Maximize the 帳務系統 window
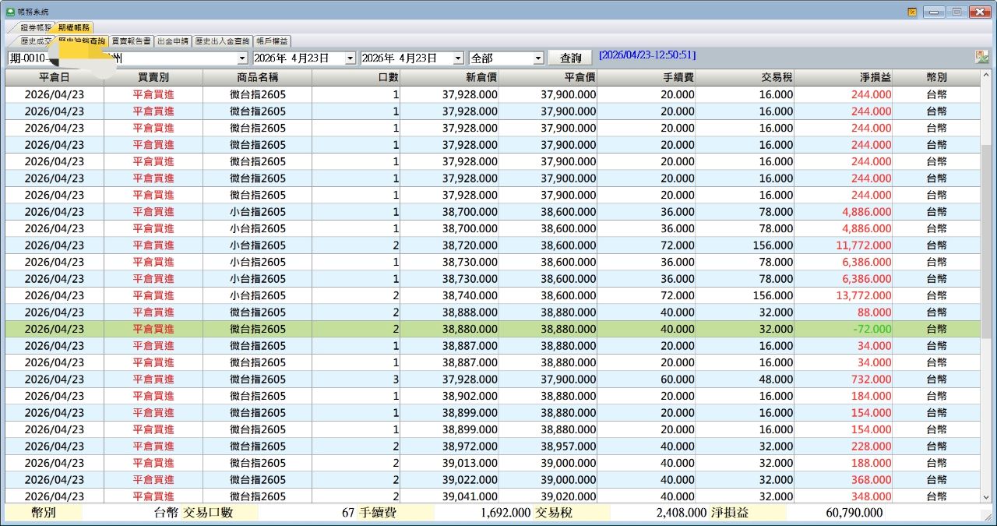The height and width of the screenshot is (526, 997). coord(956,12)
